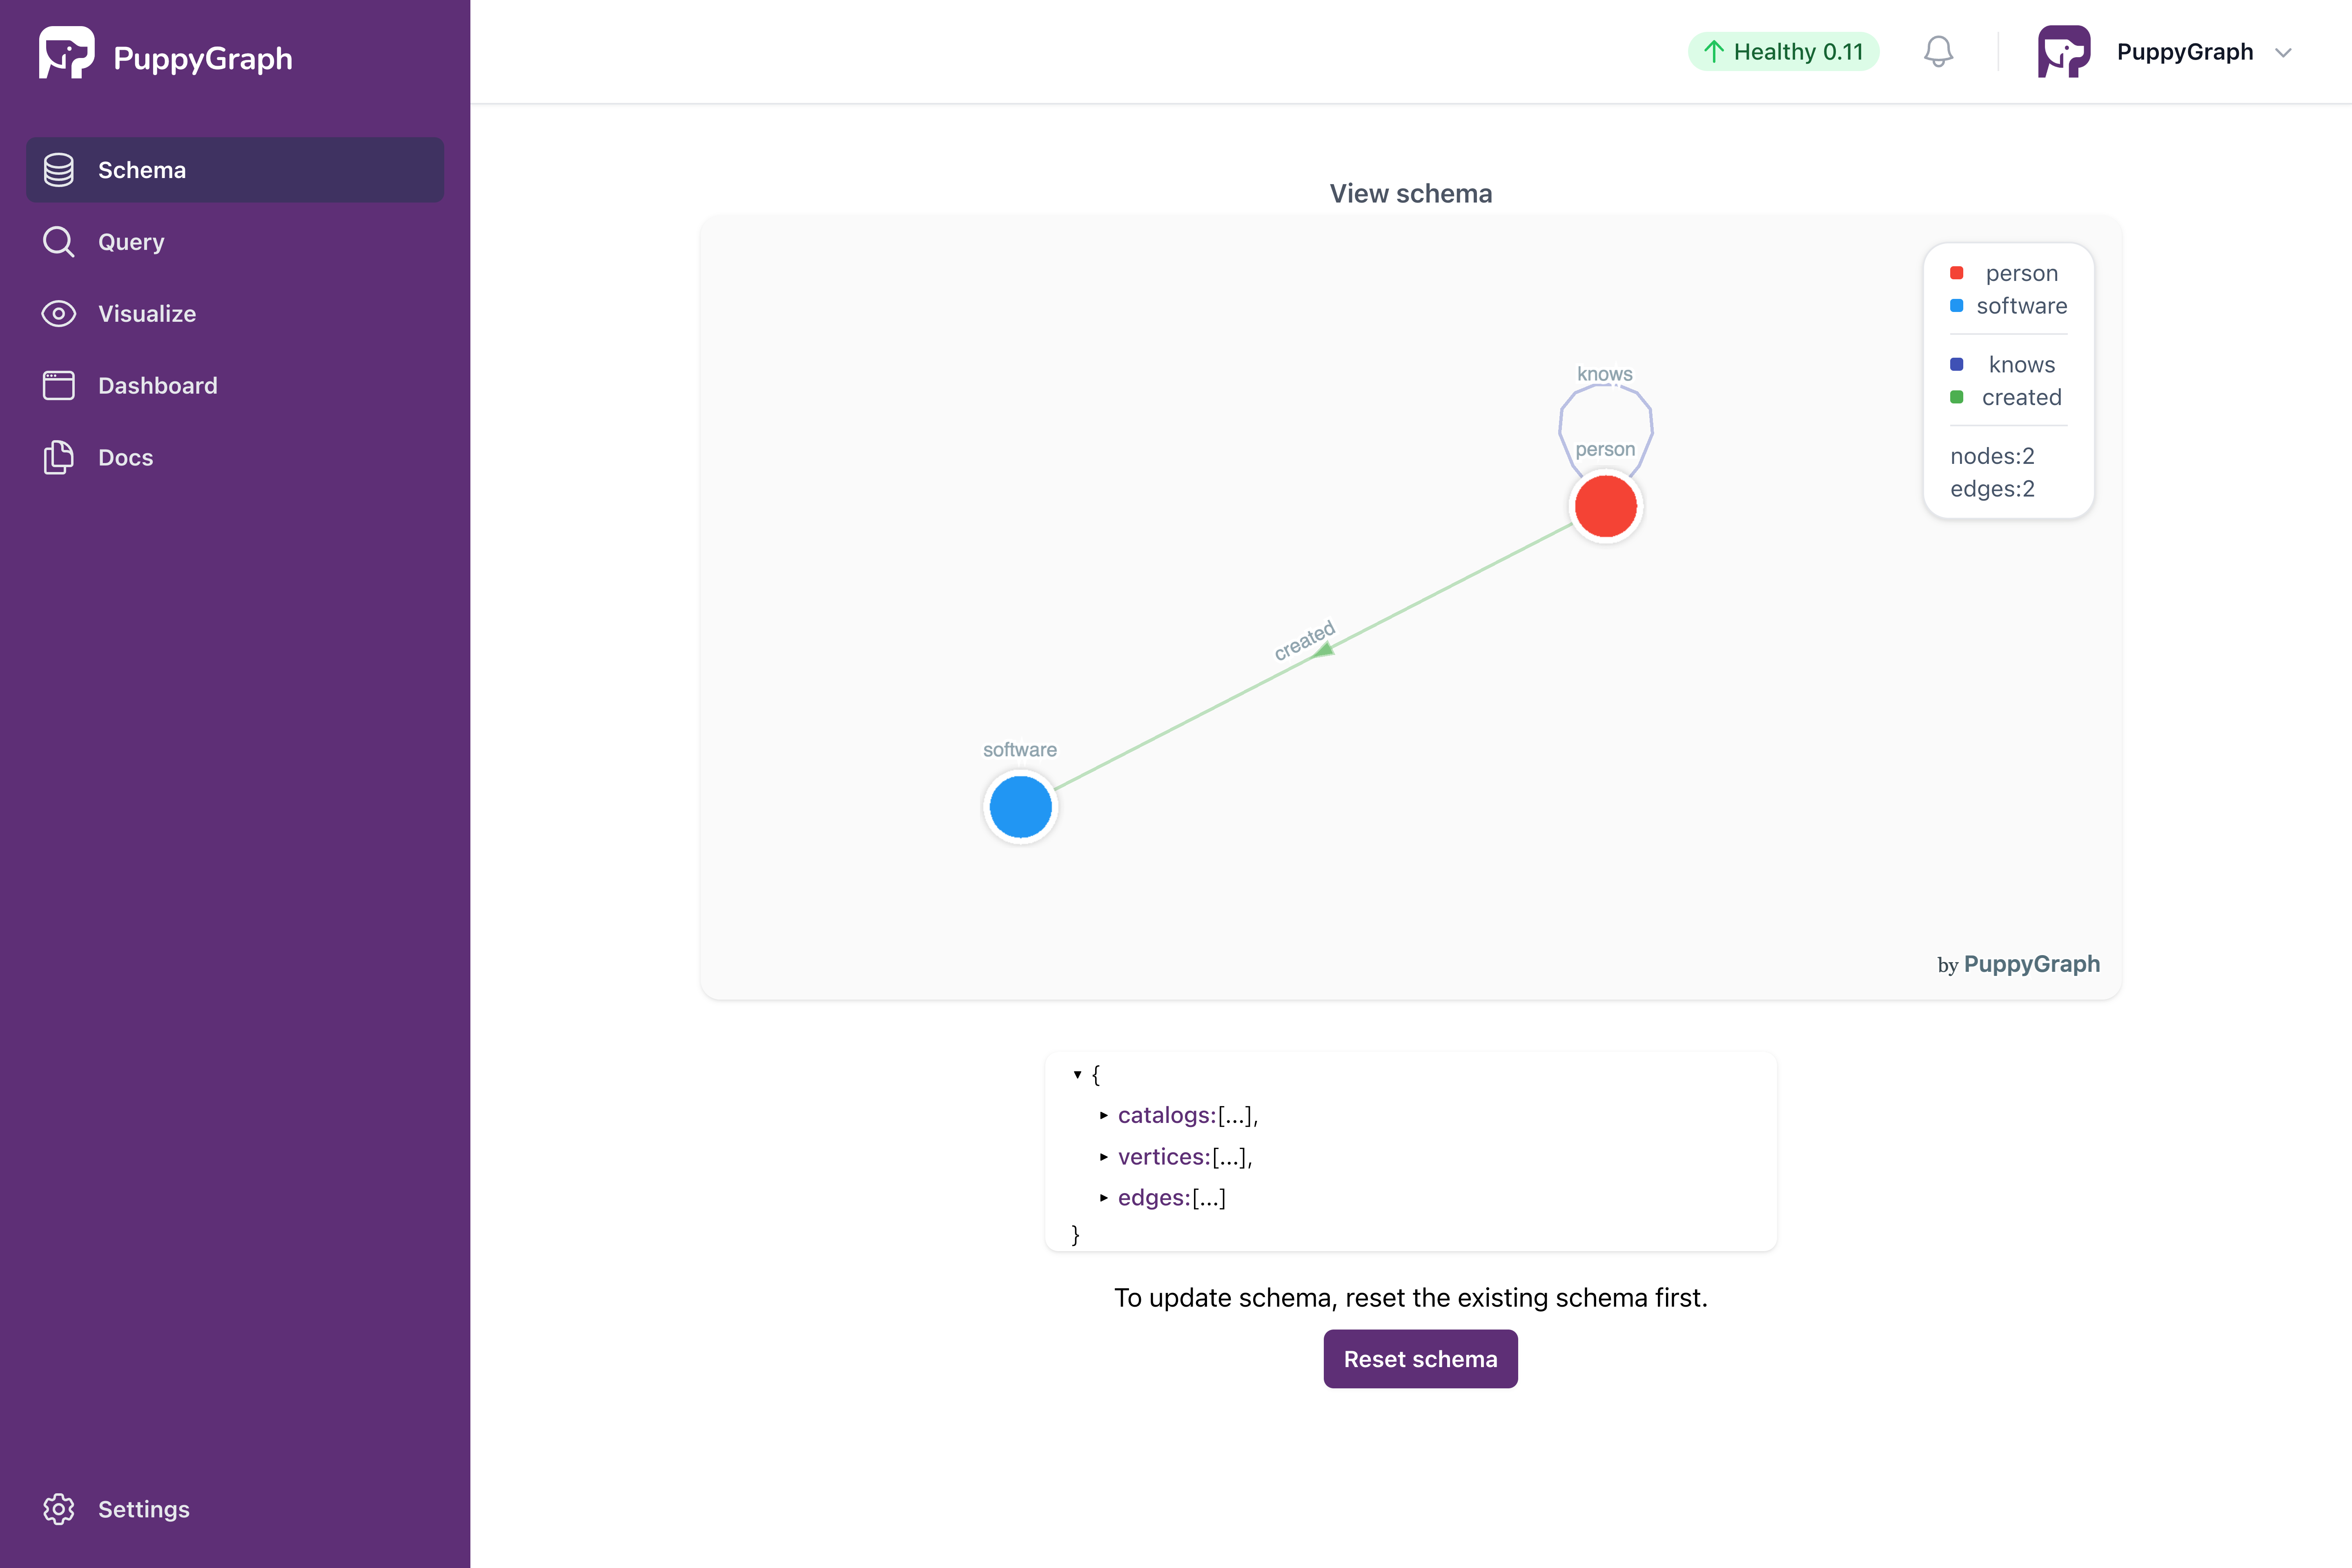Open the Schema database icon
This screenshot has width=2352, height=1568.
pos(59,170)
